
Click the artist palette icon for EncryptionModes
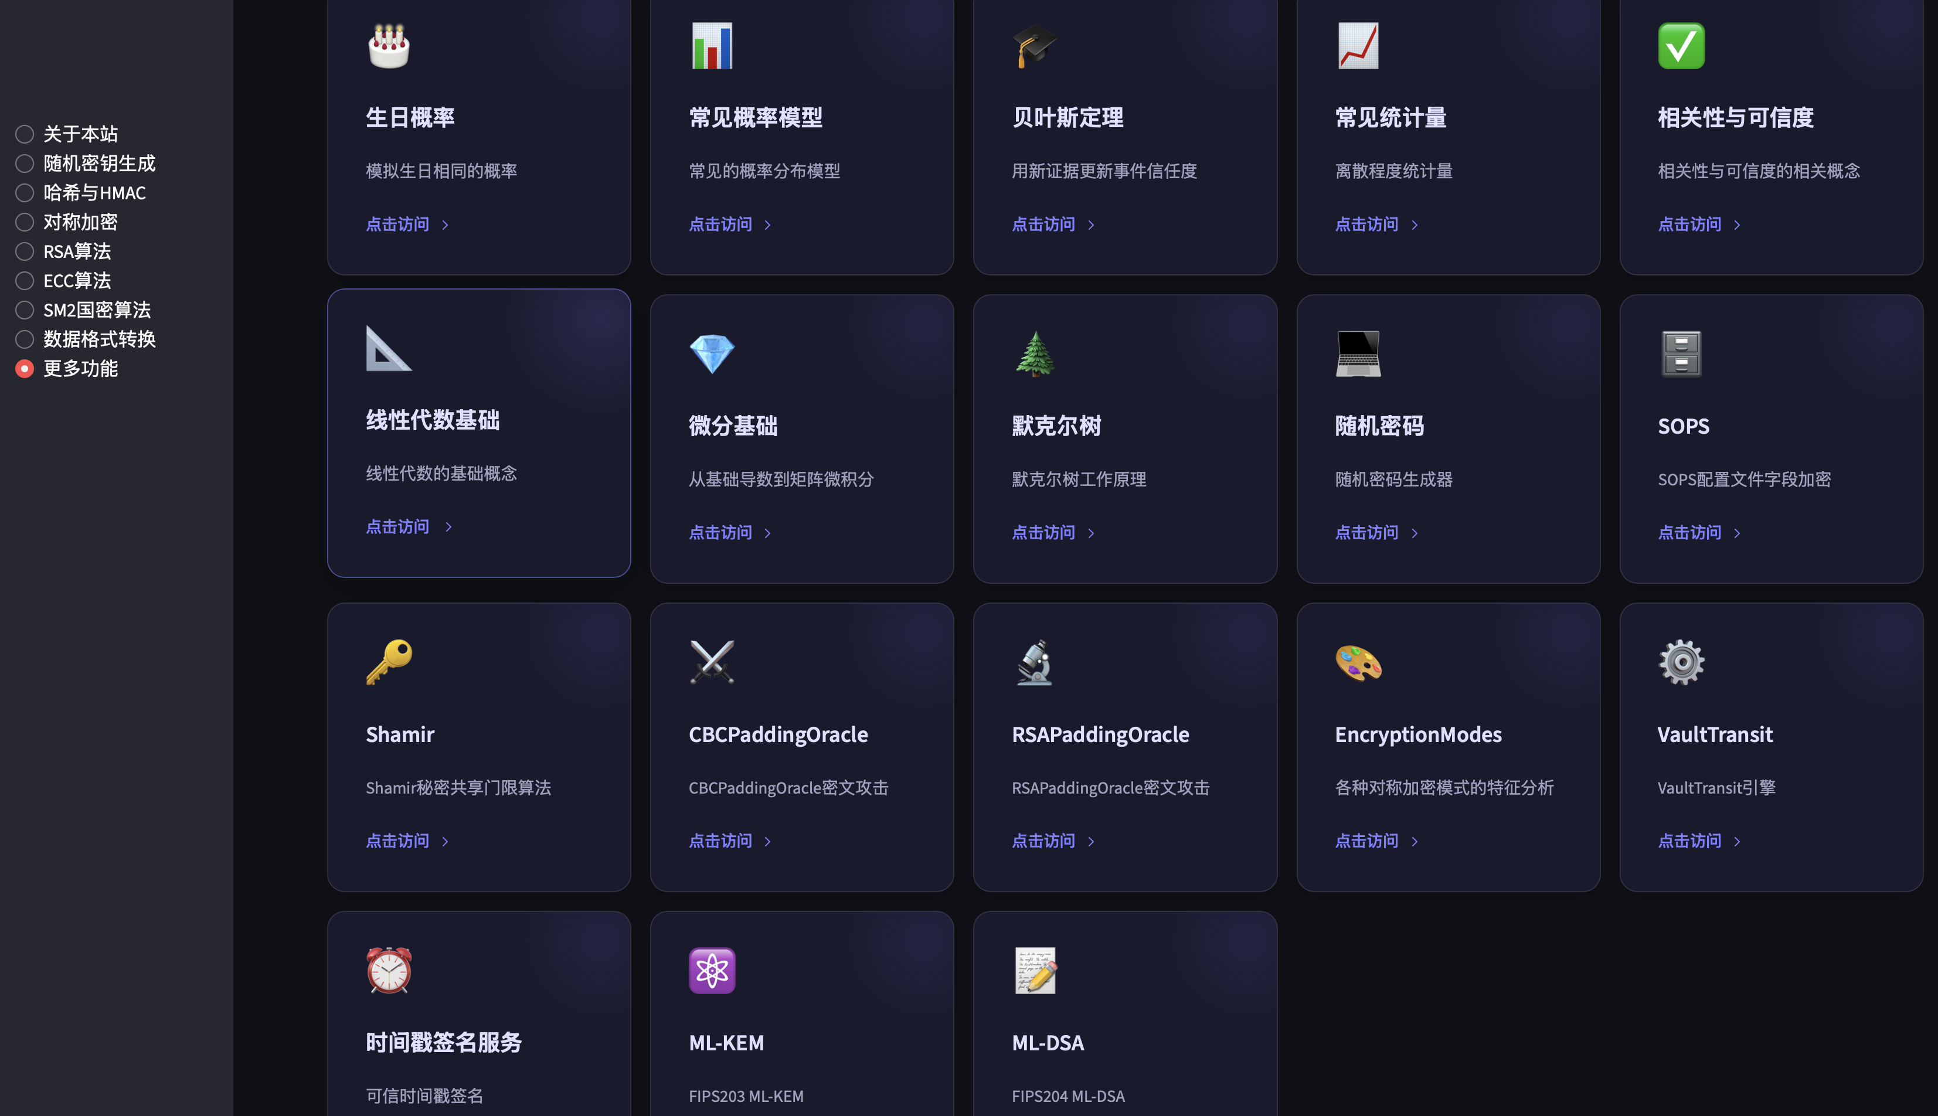point(1358,662)
